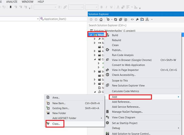This screenshot has height=135, width=184.
Task: Click the New Item icon in the submenu
Action: pyautogui.click(x=48, y=103)
